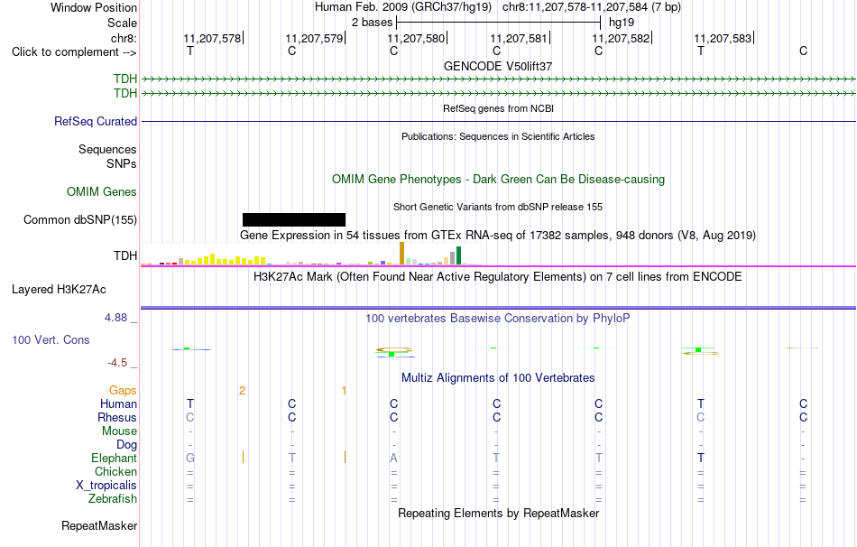Image resolution: width=857 pixels, height=547 pixels.
Task: Click the 4.88 PhyloP upper scale value
Action: (x=115, y=318)
